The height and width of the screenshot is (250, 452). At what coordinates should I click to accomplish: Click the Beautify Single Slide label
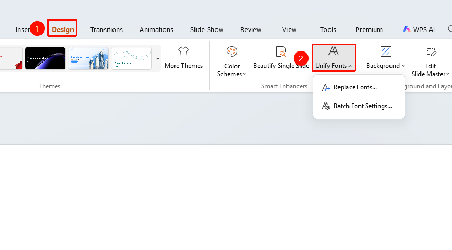[281, 66]
